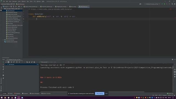Viewport: 176px width, 99px height.
Task: Open the Code menu
Action: [x=19, y=1]
